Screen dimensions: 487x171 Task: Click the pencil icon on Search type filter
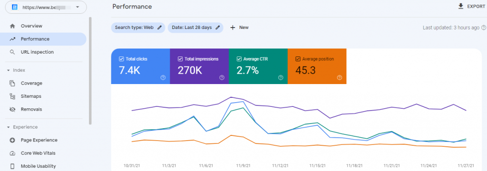point(159,27)
